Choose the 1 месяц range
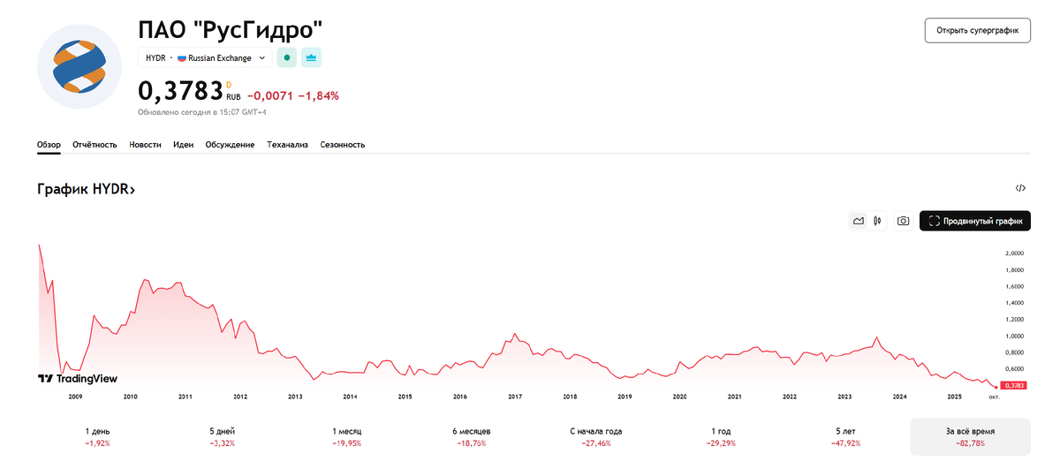Image resolution: width=1060 pixels, height=469 pixels. point(346,436)
